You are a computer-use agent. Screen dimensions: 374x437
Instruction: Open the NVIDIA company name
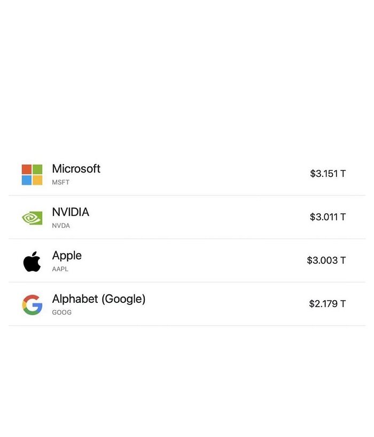coord(71,212)
